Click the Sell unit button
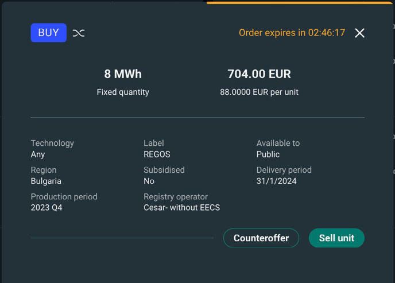This screenshot has width=395, height=283. pos(336,238)
